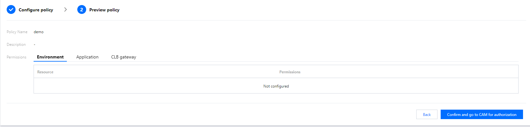Open the Application permissions tab

tap(87, 57)
